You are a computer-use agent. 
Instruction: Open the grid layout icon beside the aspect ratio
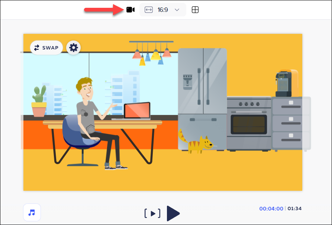195,10
